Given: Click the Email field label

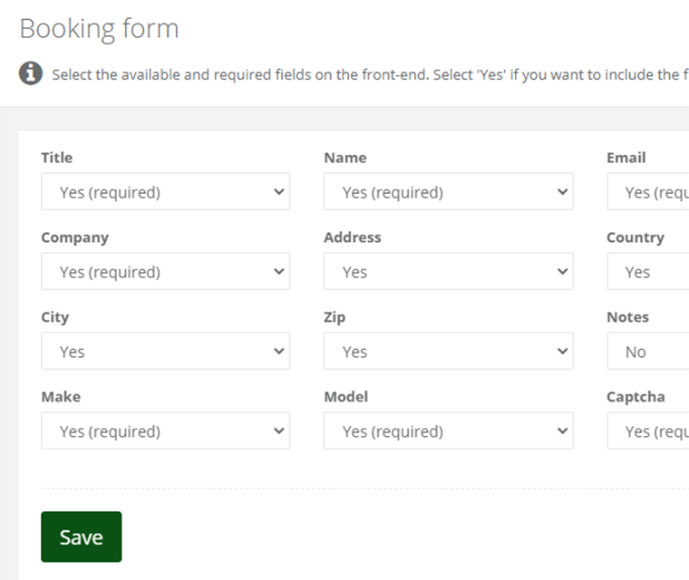Looking at the screenshot, I should coord(626,158).
